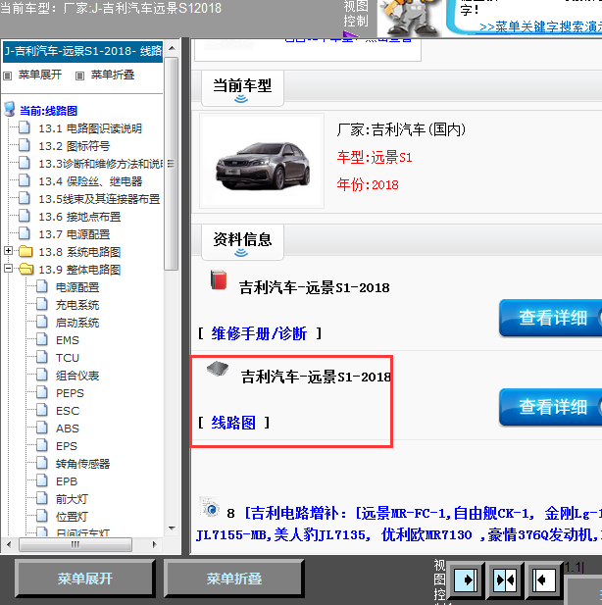Image resolution: width=602 pixels, height=605 pixels.
Task: Open 13.4 保险丝、继电器 page
Action: click(90, 181)
